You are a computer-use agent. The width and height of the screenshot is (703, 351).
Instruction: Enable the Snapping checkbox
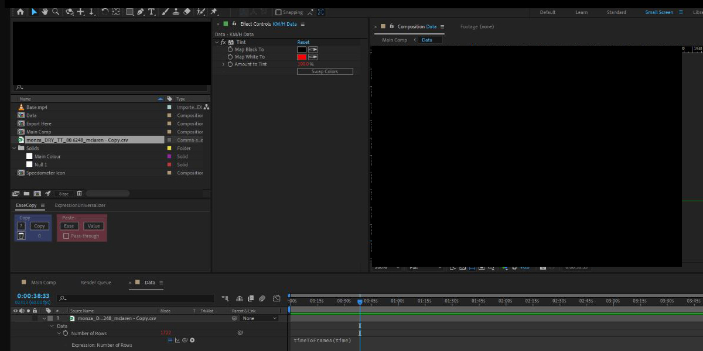(x=278, y=12)
